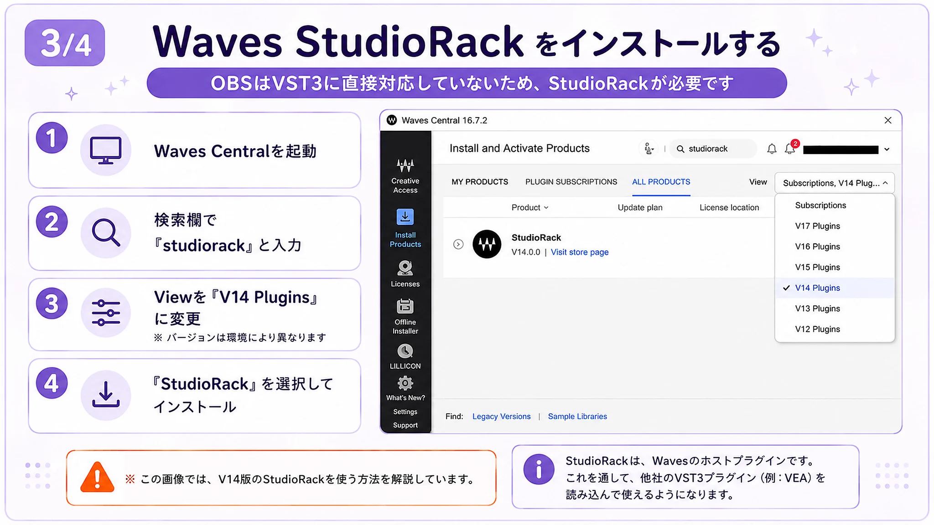The width and height of the screenshot is (934, 525).
Task: Open Creative Access in the sidebar
Action: click(405, 176)
